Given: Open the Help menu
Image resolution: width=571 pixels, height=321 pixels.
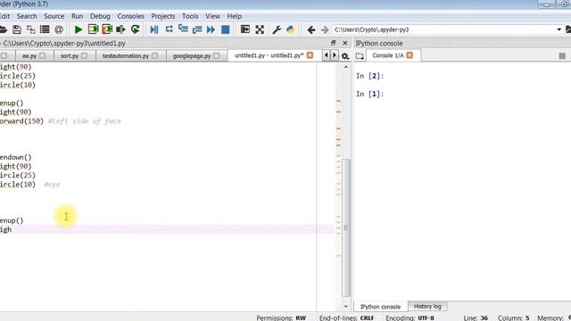Looking at the screenshot, I should 234,16.
